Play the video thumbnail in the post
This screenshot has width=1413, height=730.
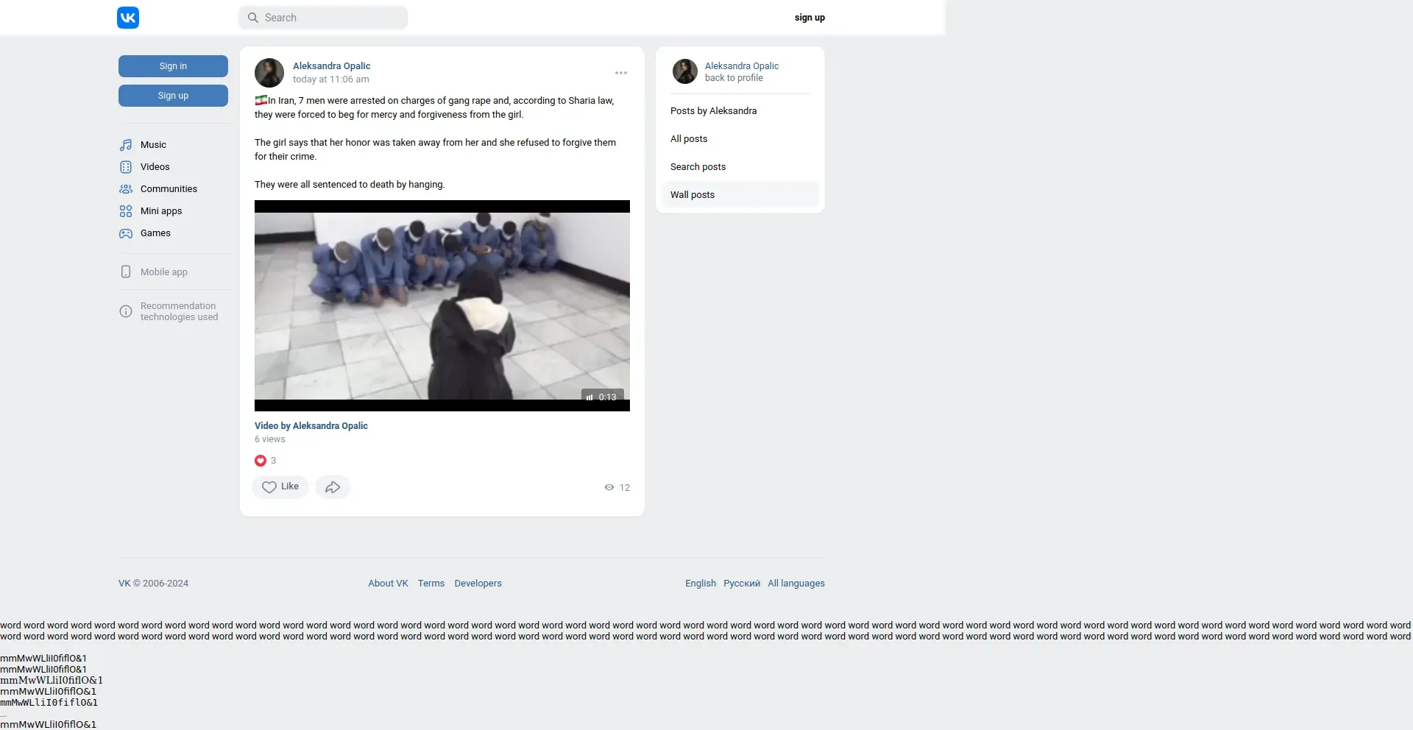click(442, 305)
